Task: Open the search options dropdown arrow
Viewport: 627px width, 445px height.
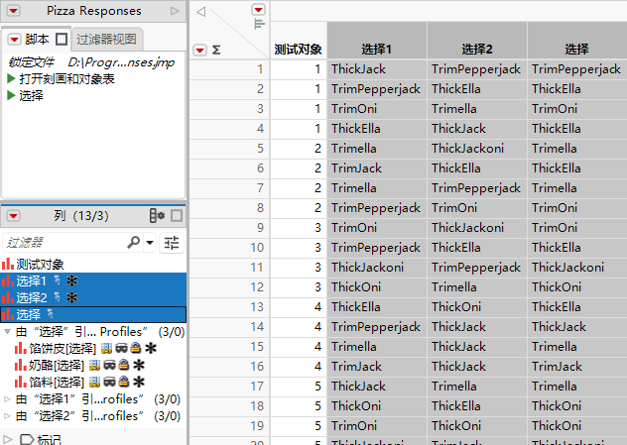Action: 150,243
